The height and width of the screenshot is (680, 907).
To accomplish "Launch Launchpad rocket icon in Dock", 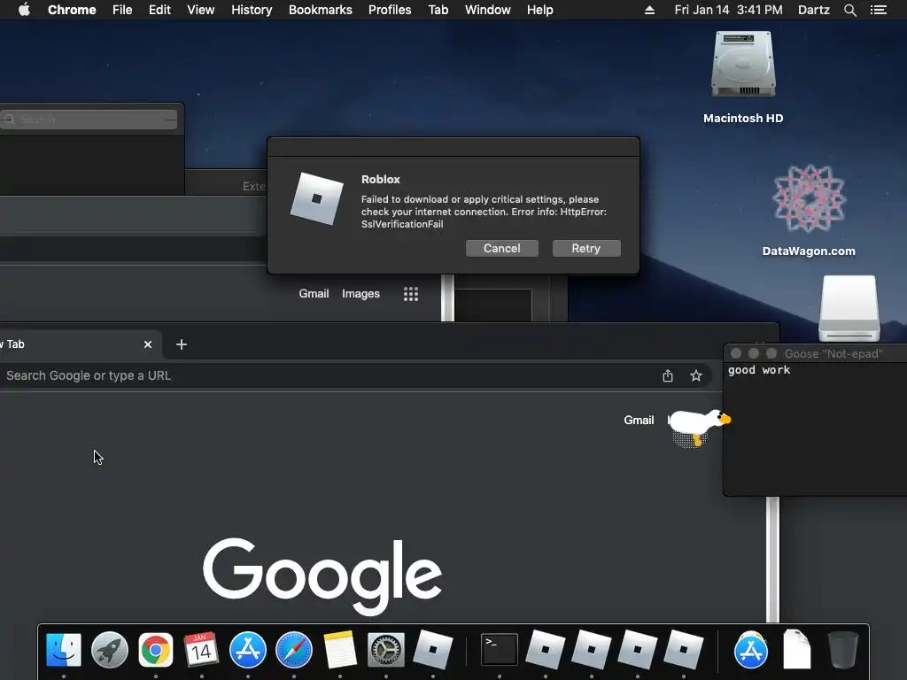I will (x=109, y=650).
